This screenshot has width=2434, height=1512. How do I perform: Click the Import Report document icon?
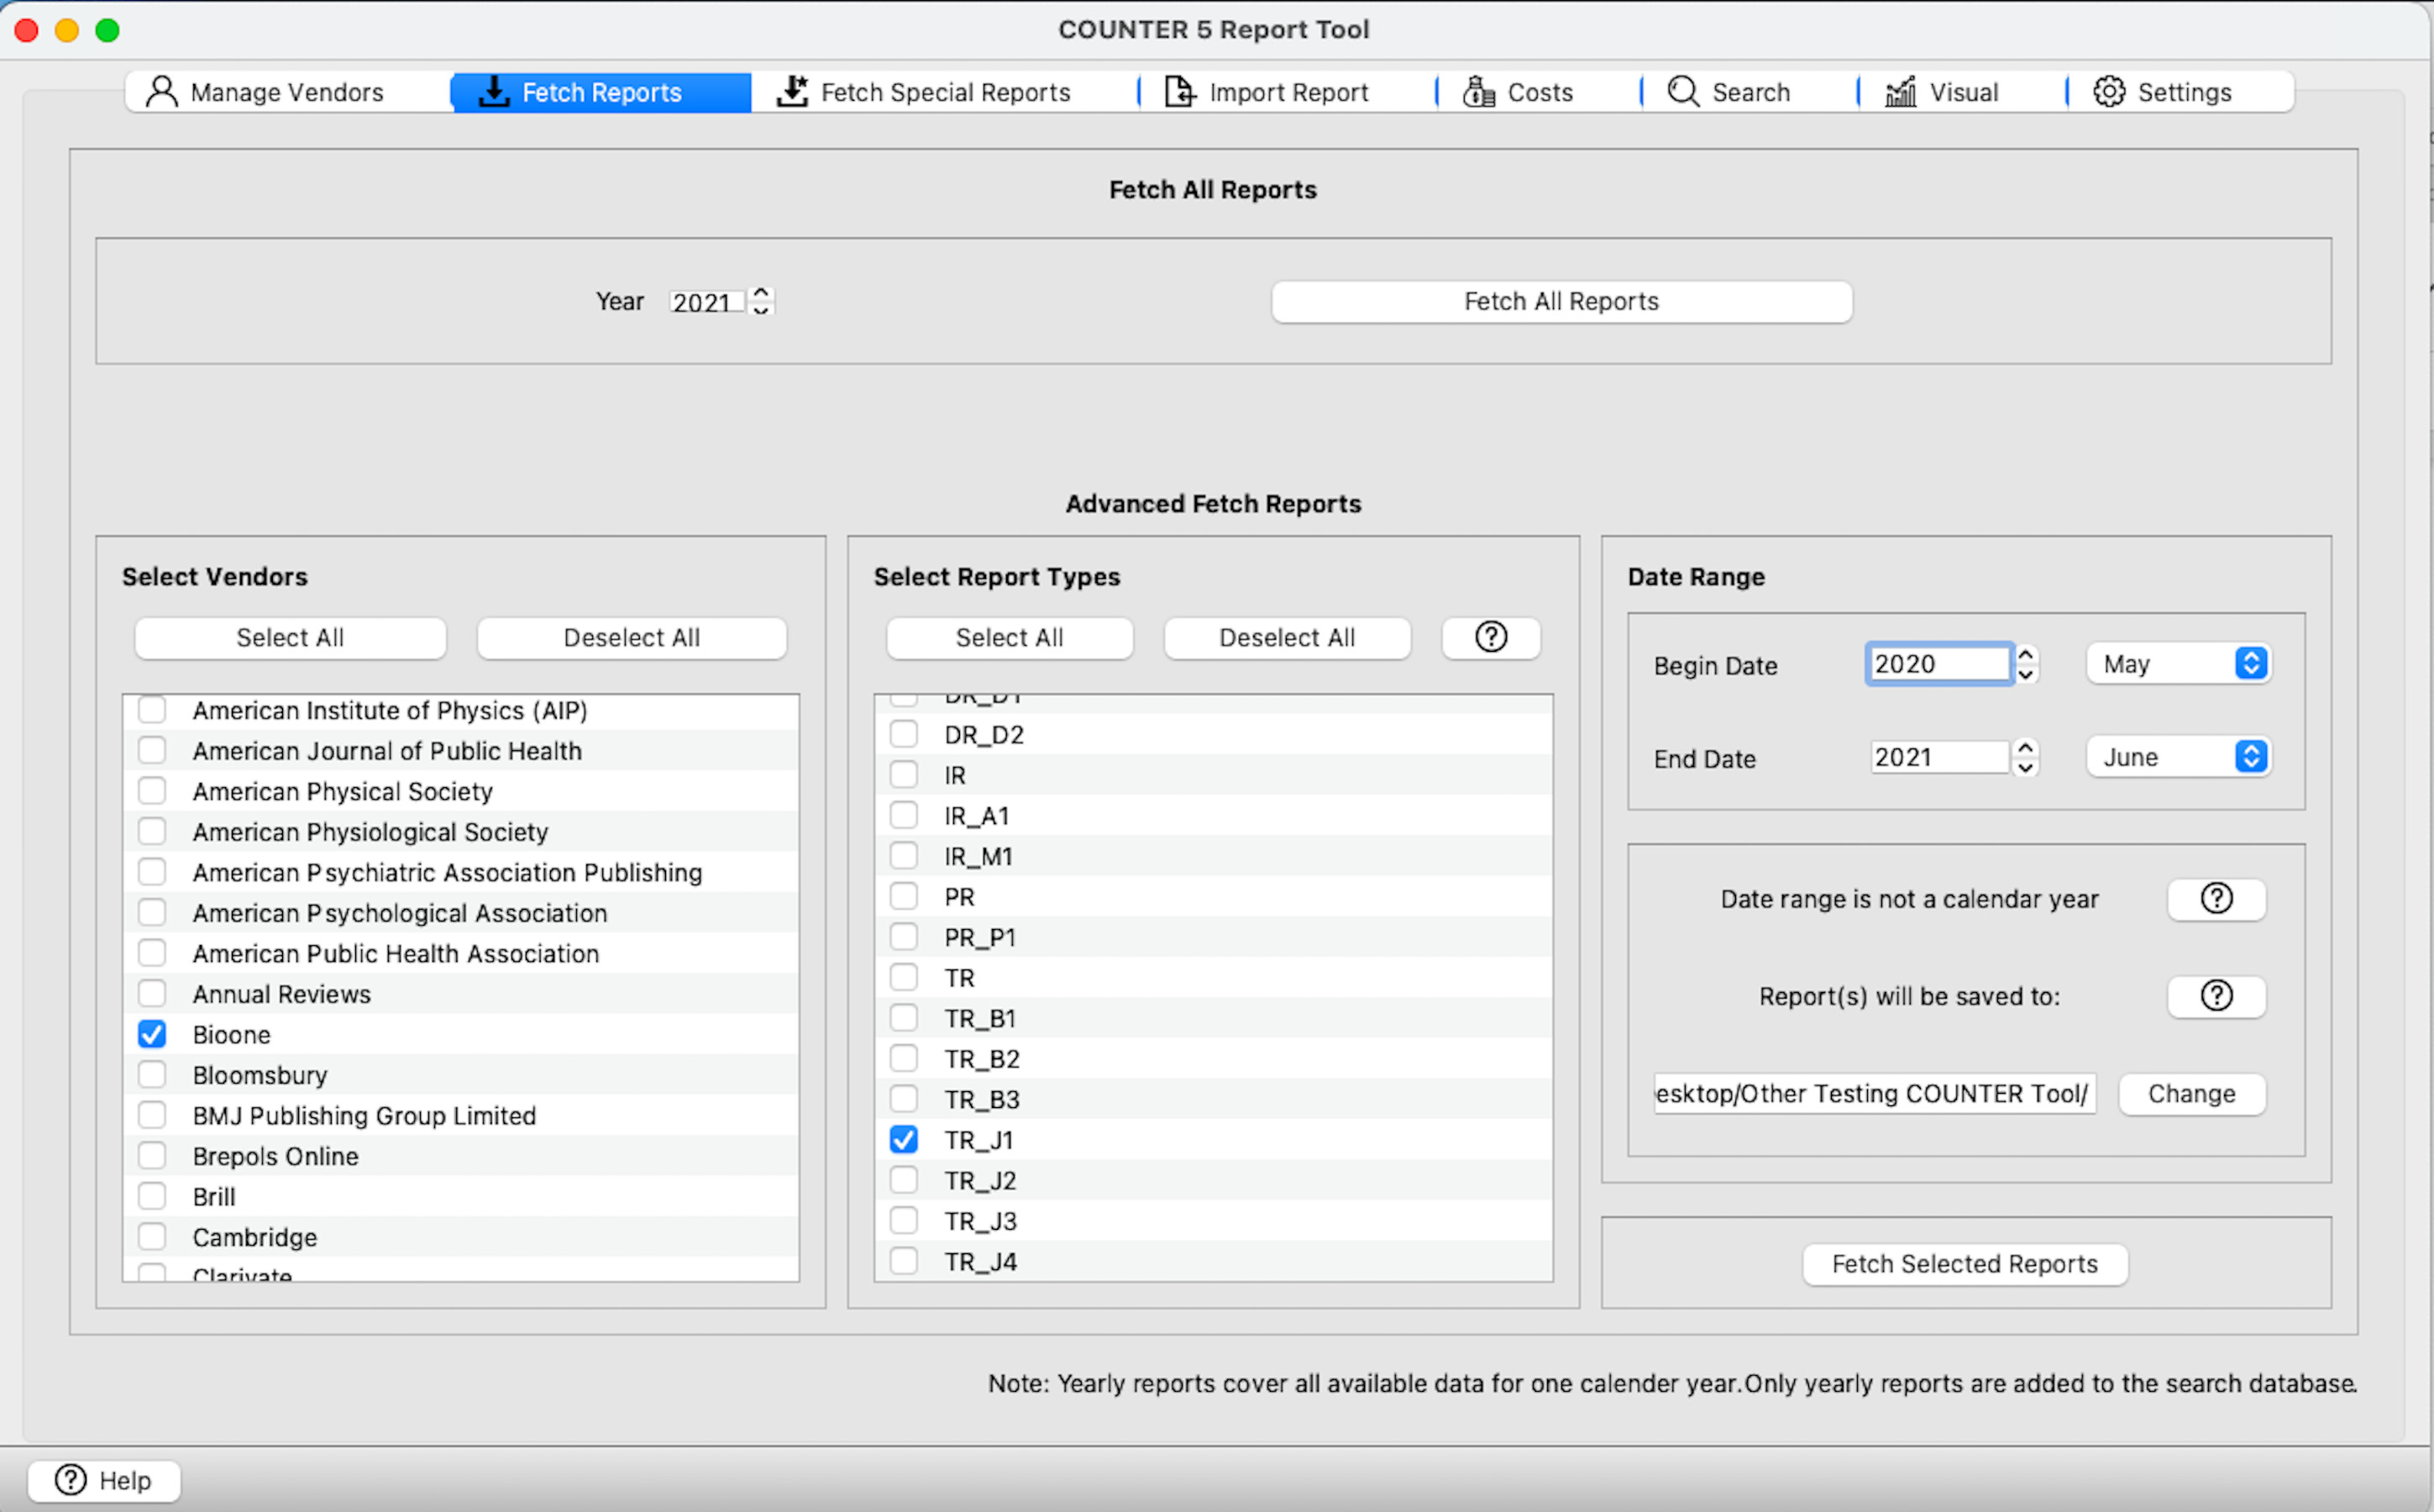[1179, 92]
